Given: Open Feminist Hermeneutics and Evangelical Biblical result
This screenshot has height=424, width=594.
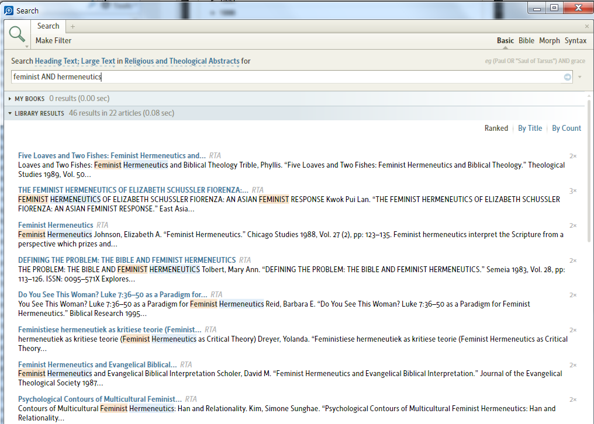Looking at the screenshot, I should tap(98, 364).
